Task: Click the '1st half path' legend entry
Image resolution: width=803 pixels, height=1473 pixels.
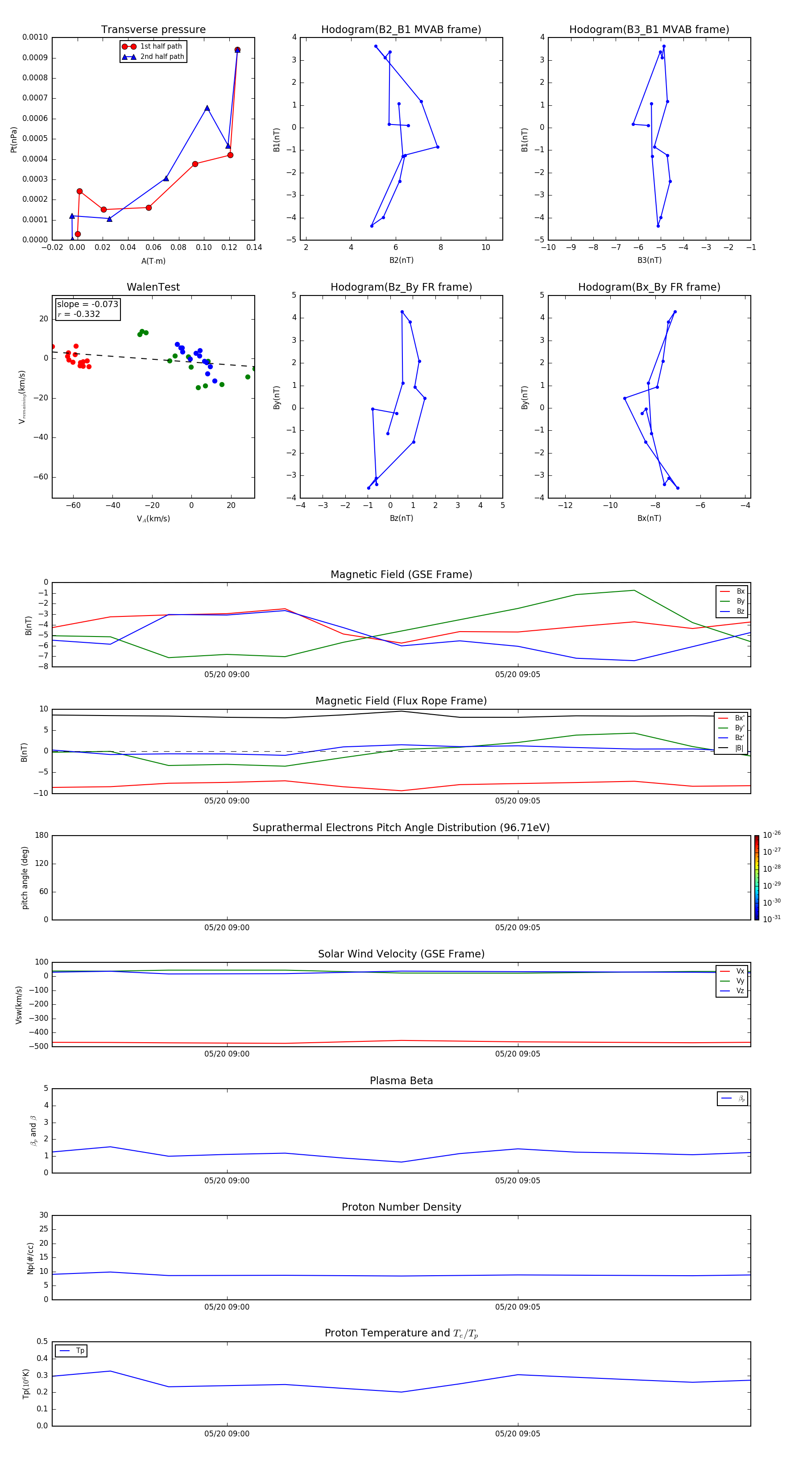Action: [152, 46]
